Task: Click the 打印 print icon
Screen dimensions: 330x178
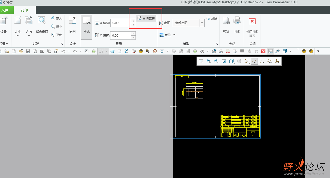Action: (x=237, y=25)
